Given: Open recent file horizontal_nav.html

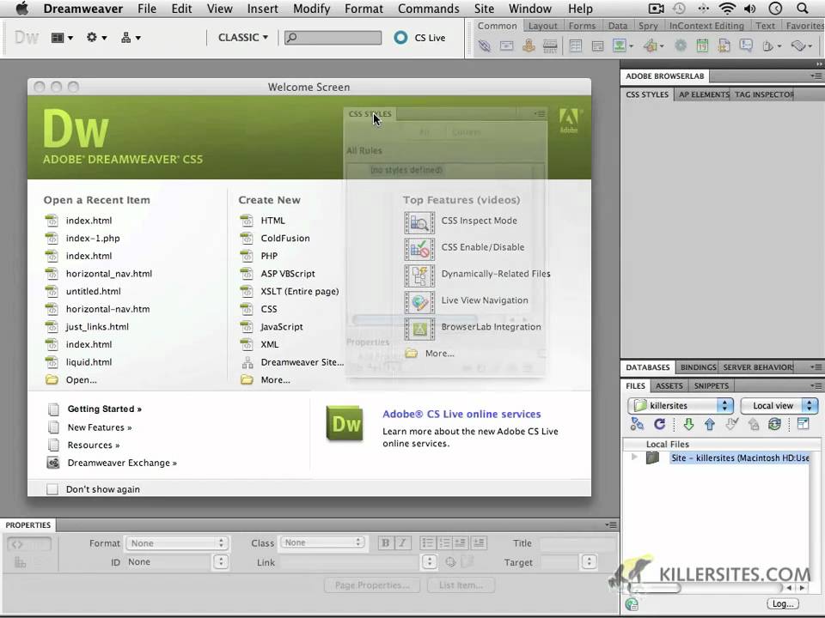Looking at the screenshot, I should coord(109,274).
